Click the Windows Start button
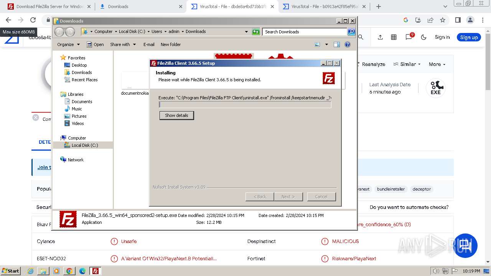This screenshot has height=276, width=491. click(10, 271)
